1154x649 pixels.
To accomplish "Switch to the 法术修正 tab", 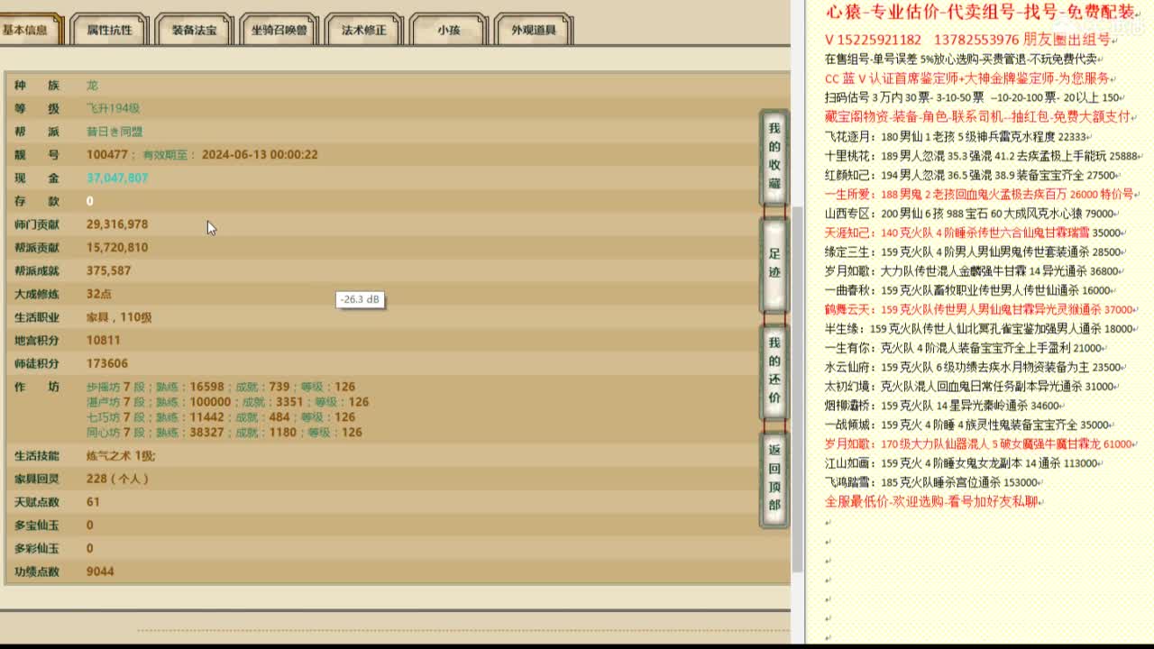I will [365, 28].
